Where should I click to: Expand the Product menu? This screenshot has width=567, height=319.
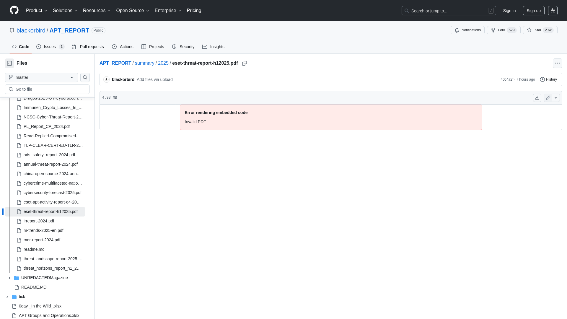click(x=37, y=11)
